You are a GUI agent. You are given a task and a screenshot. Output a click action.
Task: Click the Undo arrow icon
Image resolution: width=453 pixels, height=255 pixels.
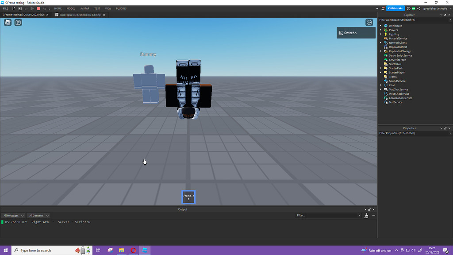pos(45,8)
